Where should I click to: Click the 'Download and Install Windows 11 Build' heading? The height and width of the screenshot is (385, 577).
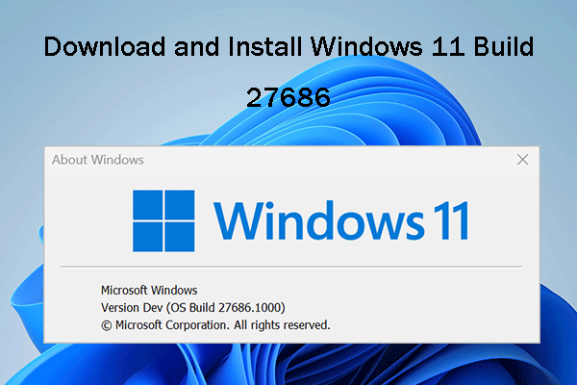[288, 47]
